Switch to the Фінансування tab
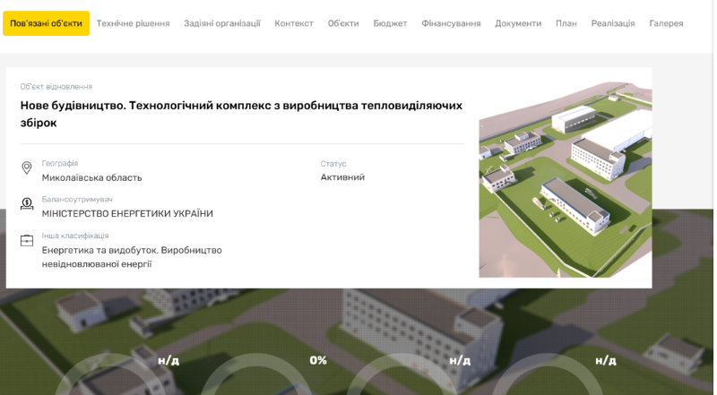 tap(451, 23)
